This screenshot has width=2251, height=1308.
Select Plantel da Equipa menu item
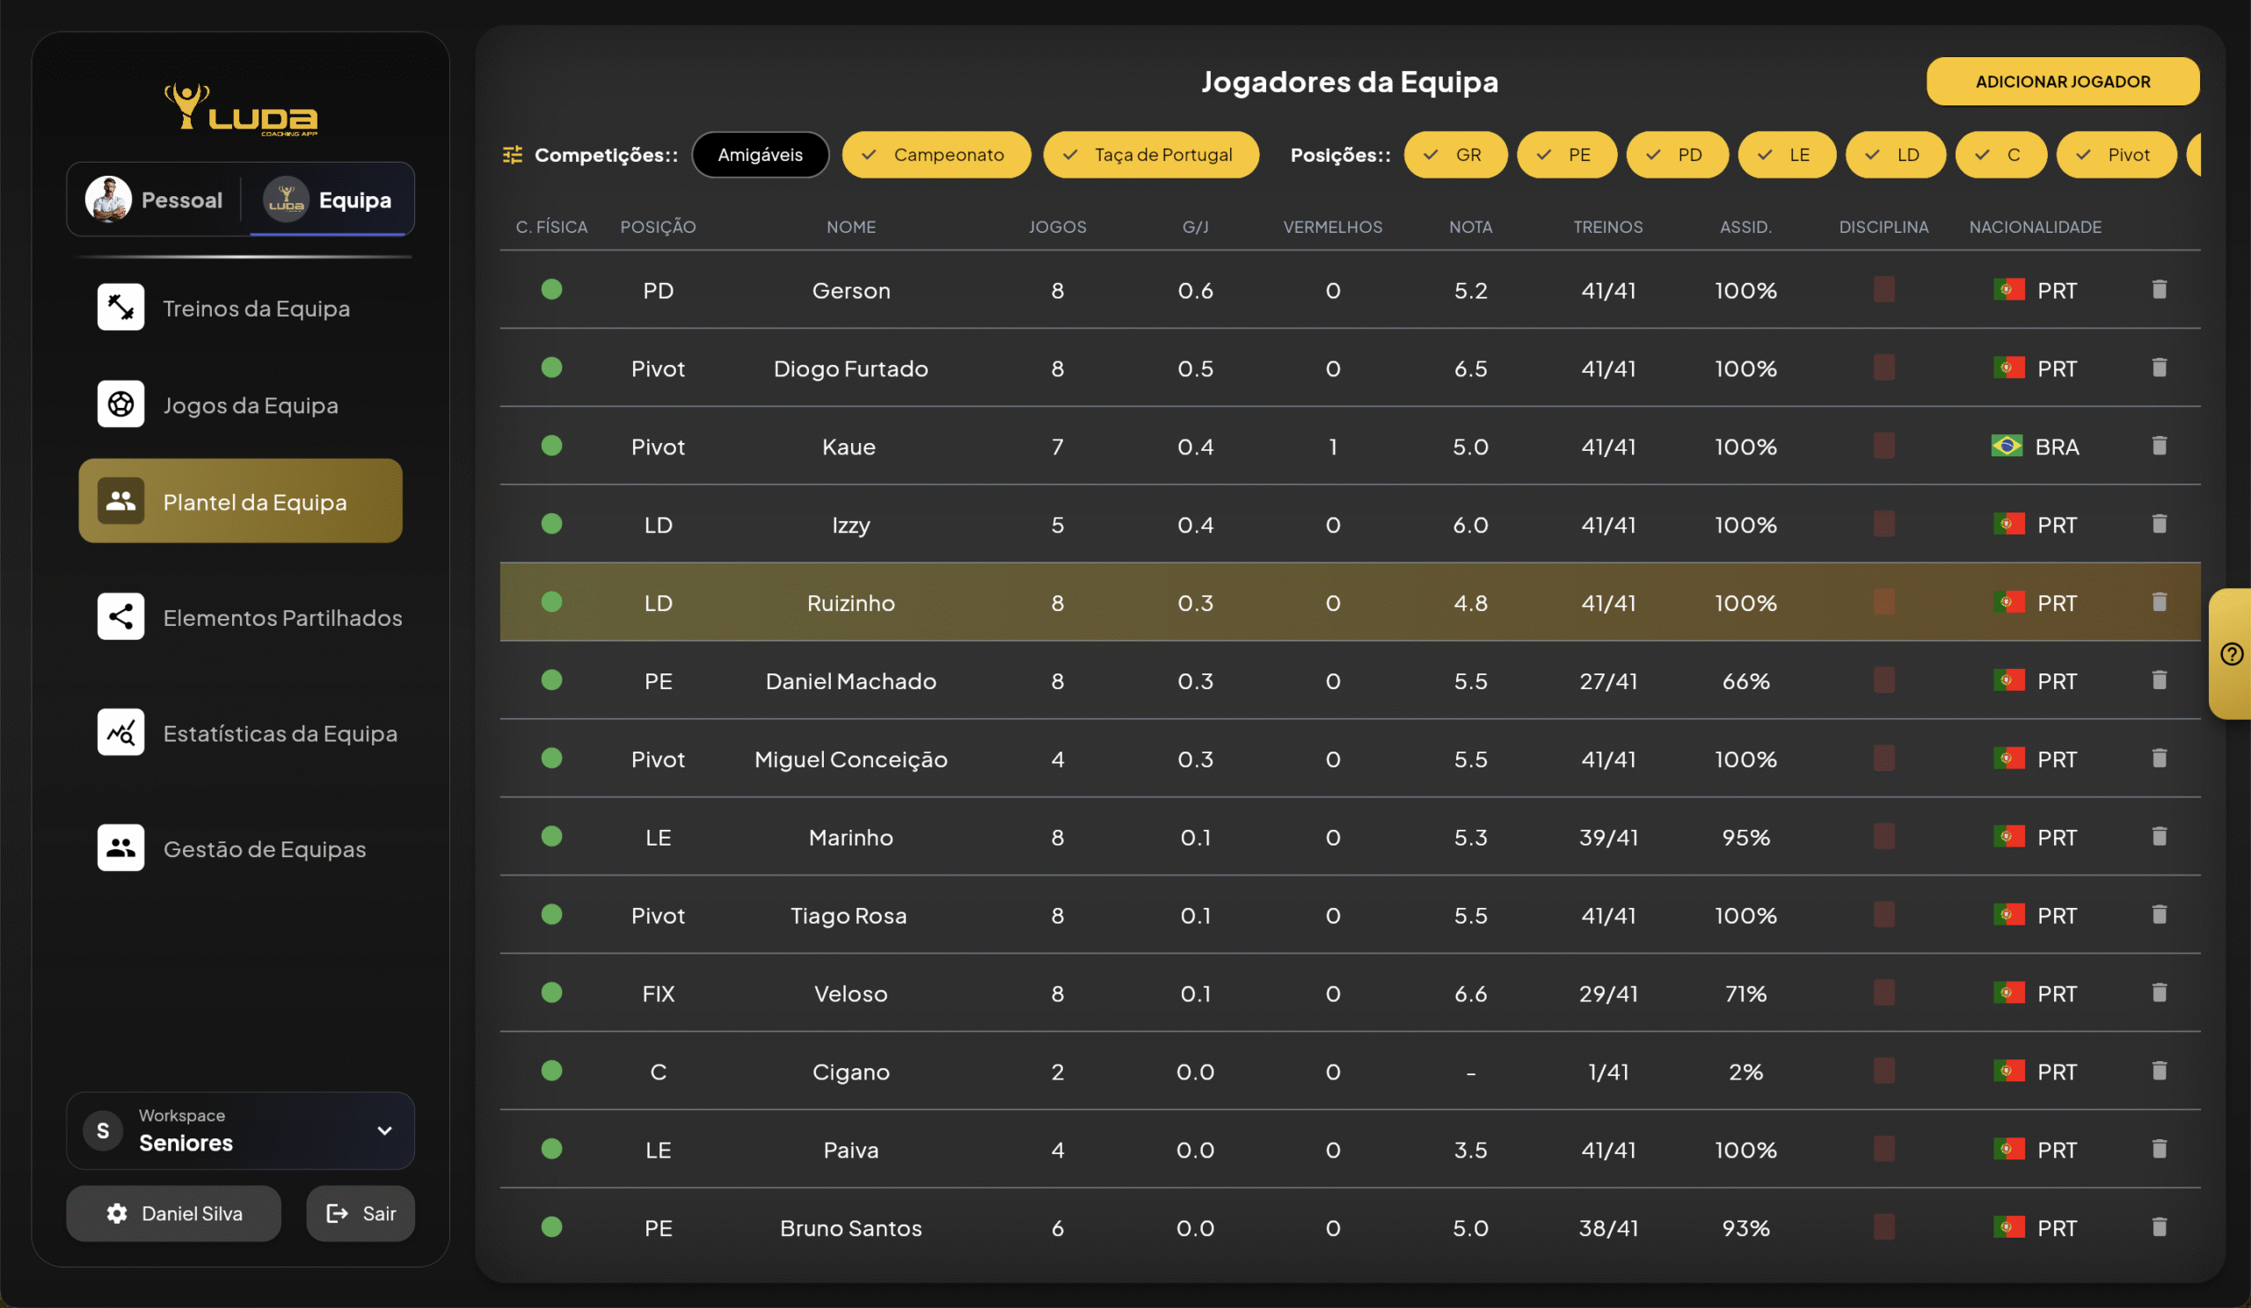click(x=240, y=502)
